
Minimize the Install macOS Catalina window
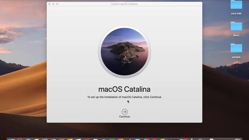coord(53,4)
